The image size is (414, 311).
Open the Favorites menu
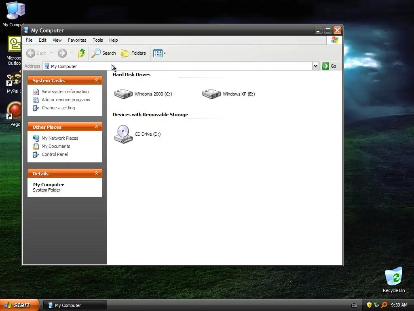[77, 40]
